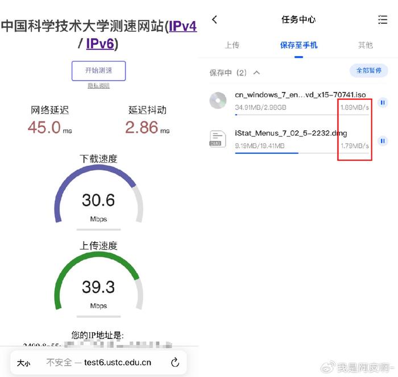Open the list menu icon at top right
This screenshot has height=377, width=398.
[x=383, y=19]
